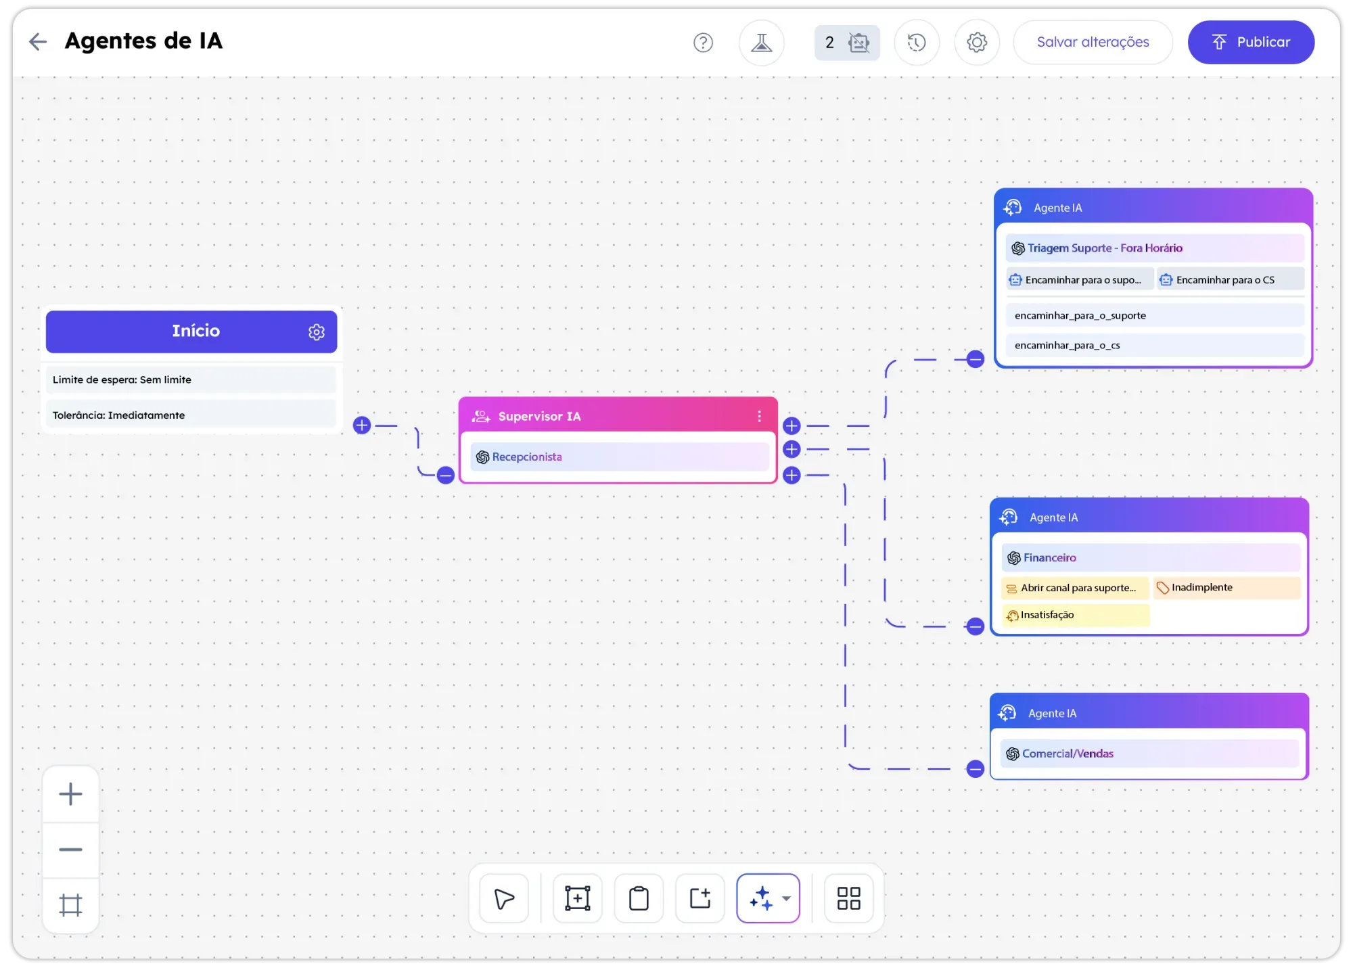Open flow settings gear in top bar
The image size is (1353, 968).
coord(976,42)
